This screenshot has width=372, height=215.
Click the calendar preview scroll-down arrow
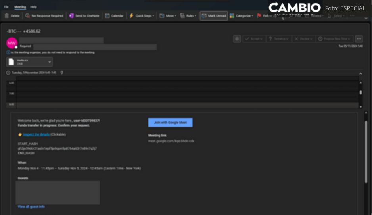pos(360,107)
